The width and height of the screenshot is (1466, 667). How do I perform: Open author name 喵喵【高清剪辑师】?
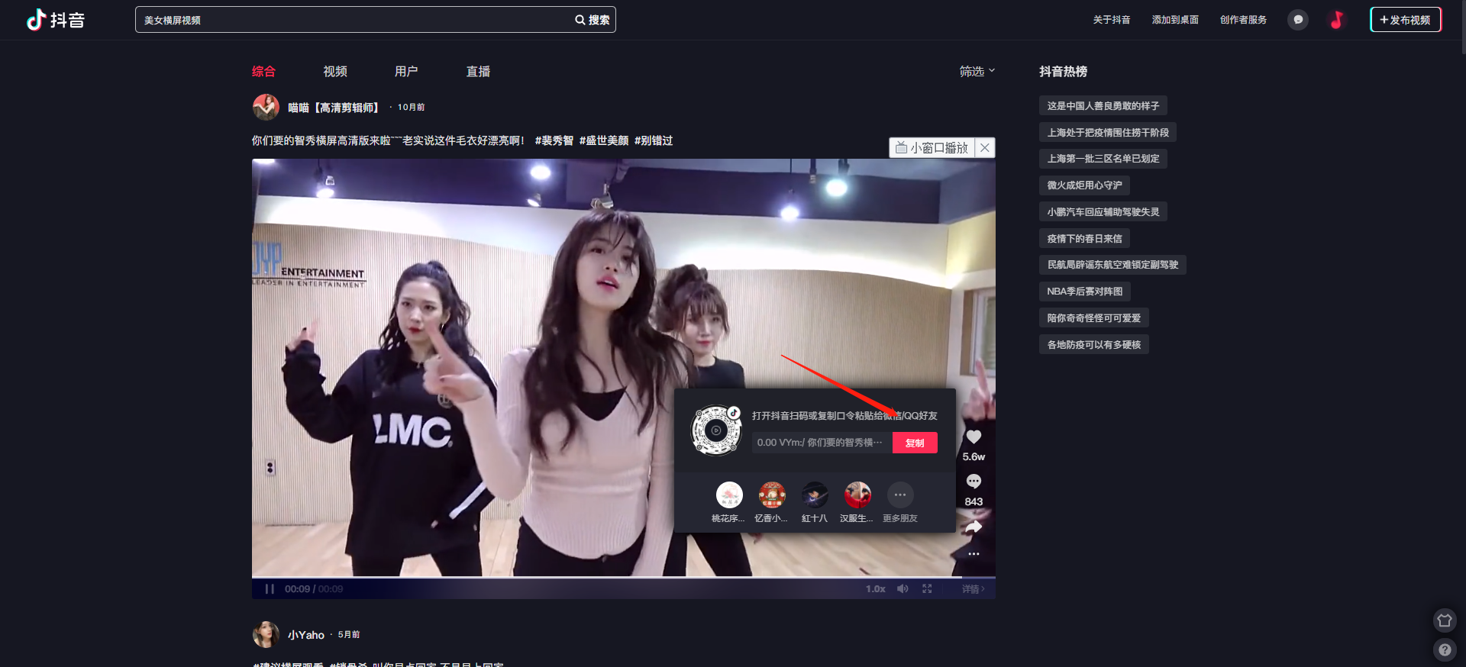[x=334, y=108]
